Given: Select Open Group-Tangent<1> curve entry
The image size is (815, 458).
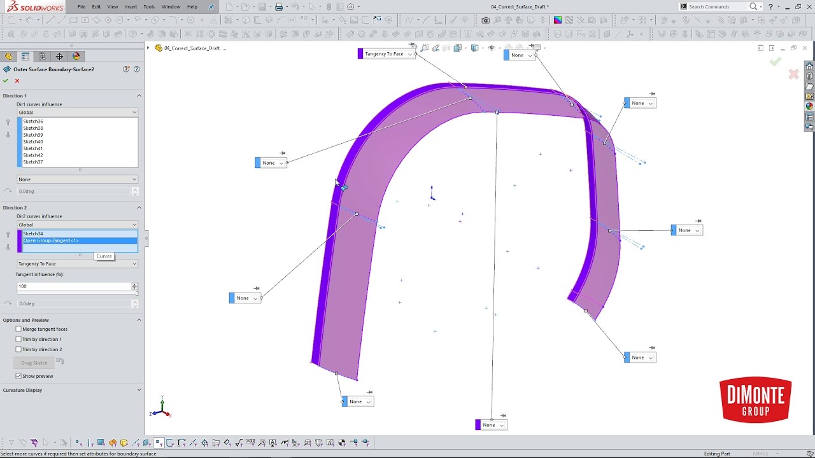Looking at the screenshot, I should pos(80,240).
